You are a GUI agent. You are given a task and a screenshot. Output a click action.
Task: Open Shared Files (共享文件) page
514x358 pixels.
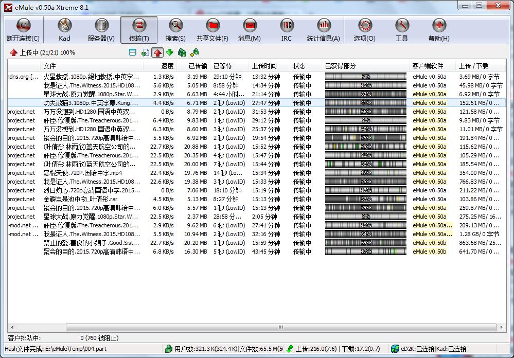212,30
